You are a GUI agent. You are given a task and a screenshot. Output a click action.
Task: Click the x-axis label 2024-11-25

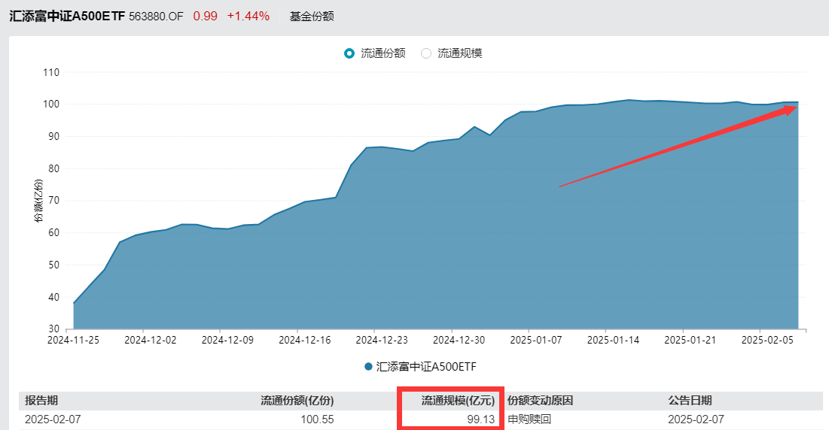(74, 341)
